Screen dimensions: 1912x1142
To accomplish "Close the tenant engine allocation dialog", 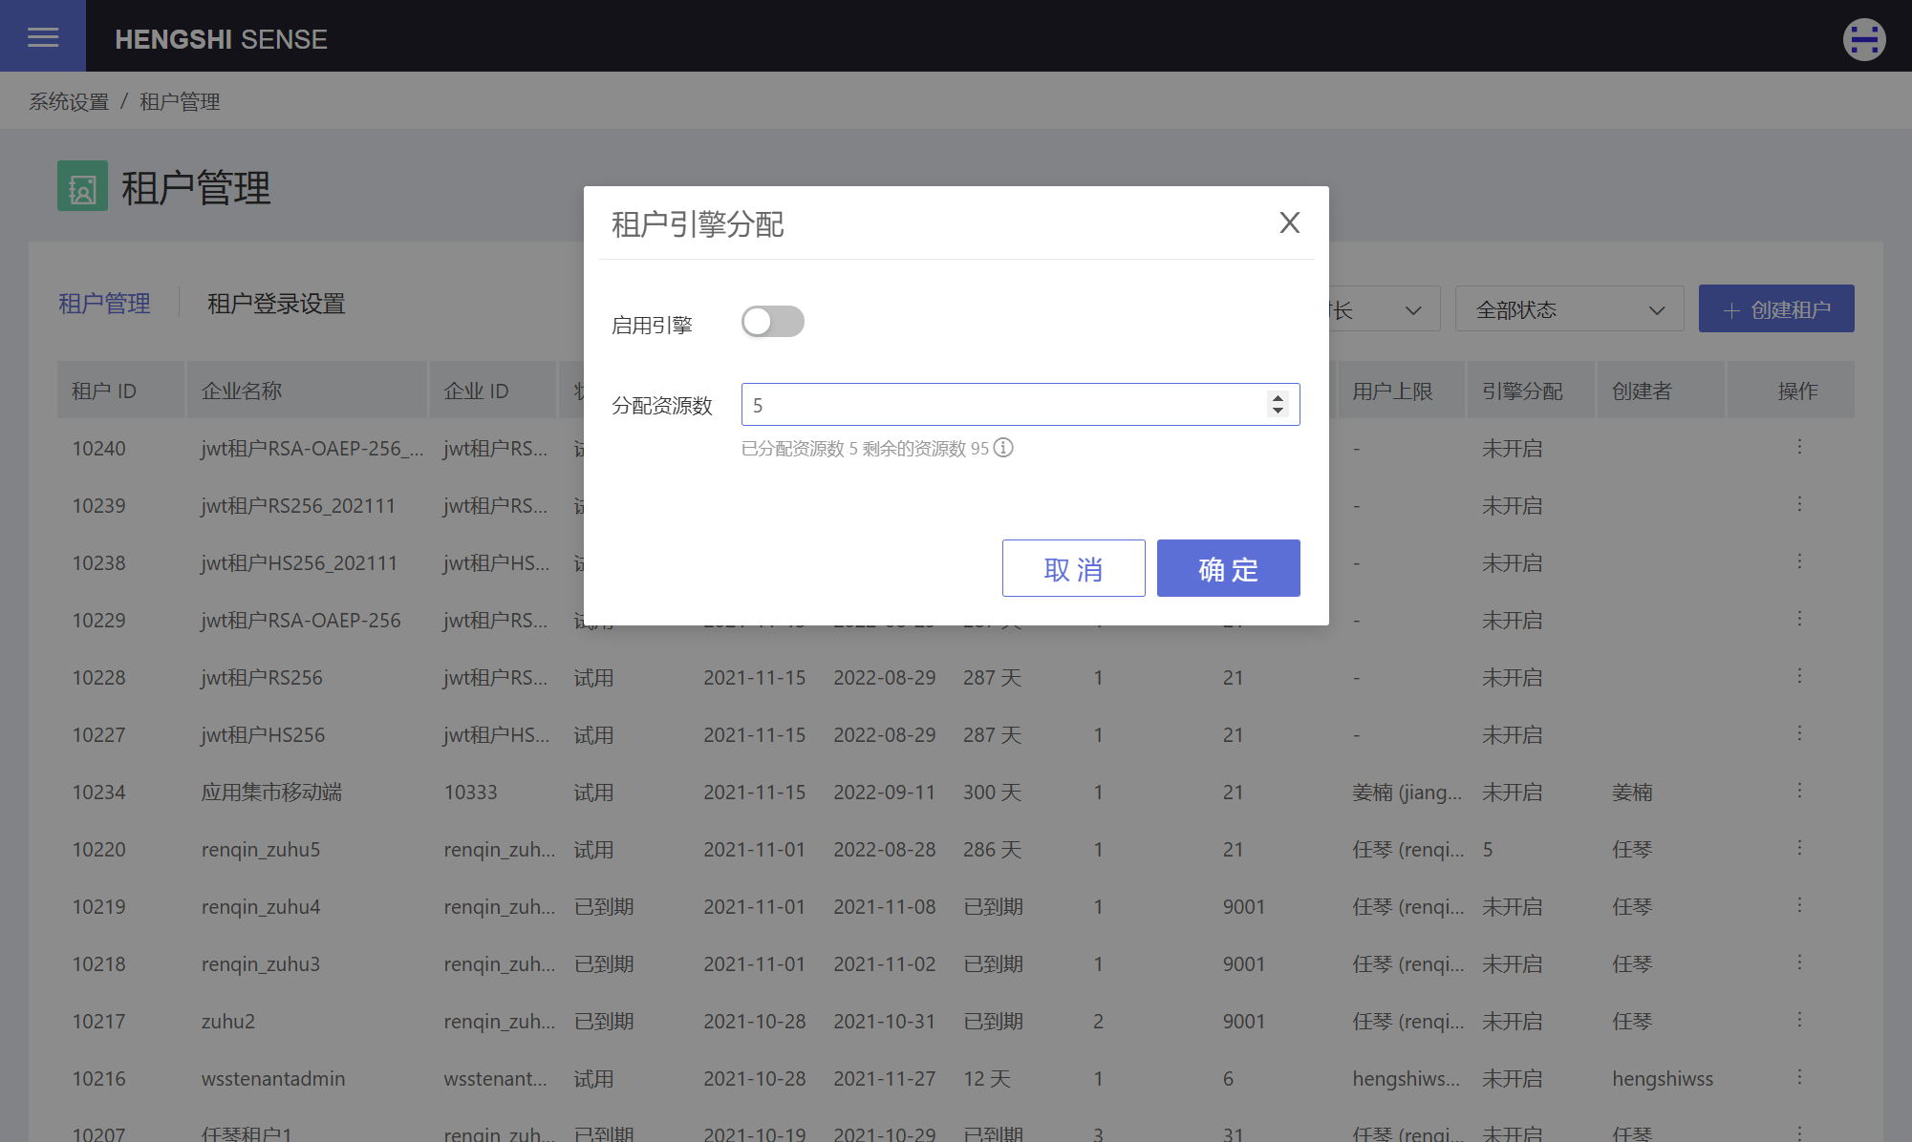I will [x=1290, y=222].
